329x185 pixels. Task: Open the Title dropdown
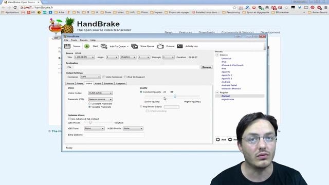[x=84, y=57]
